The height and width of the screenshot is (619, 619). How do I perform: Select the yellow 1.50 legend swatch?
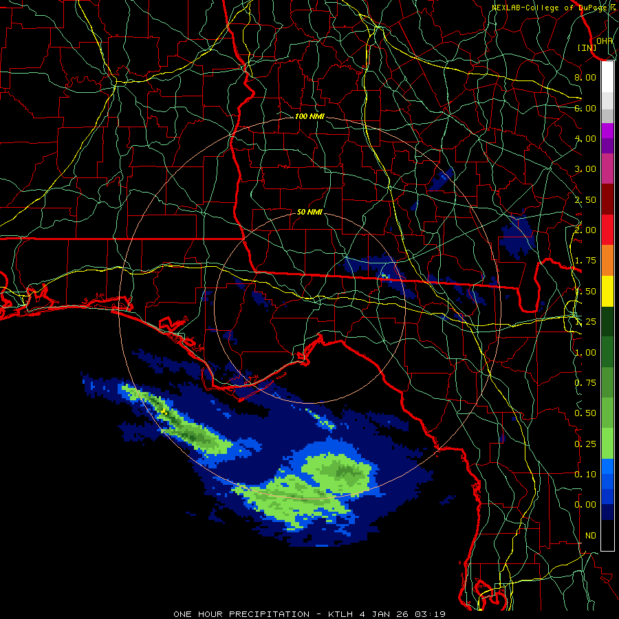click(x=607, y=292)
